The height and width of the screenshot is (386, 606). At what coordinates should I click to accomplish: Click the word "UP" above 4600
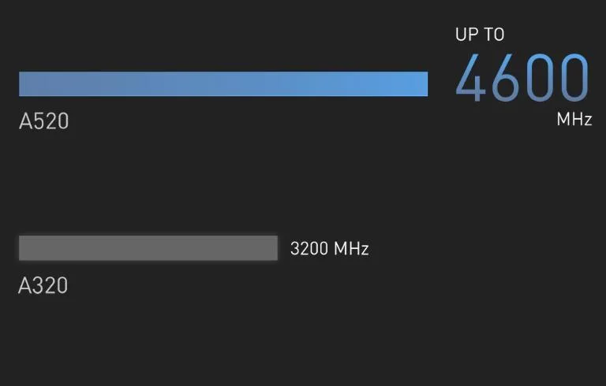(467, 35)
